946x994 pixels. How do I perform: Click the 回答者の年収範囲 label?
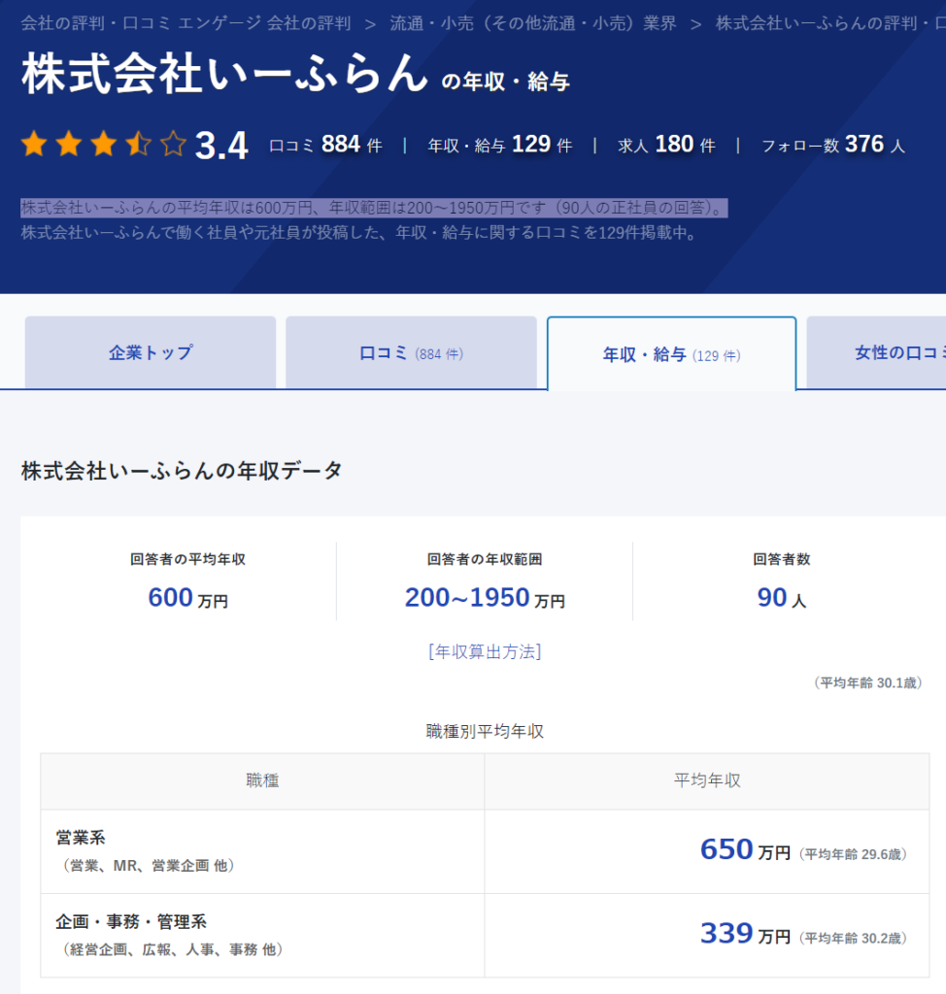click(485, 559)
